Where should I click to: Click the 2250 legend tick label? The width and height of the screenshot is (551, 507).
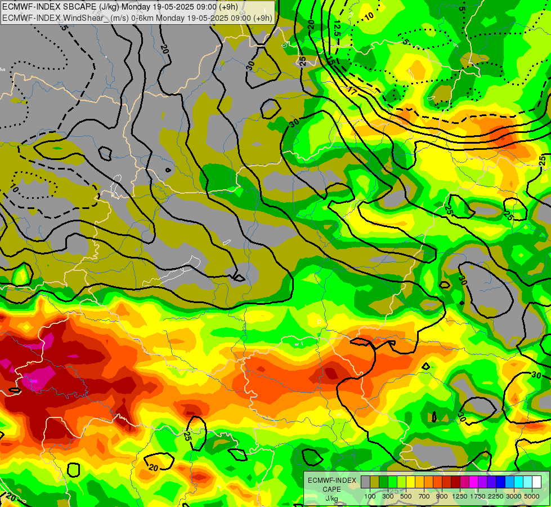[496, 496]
